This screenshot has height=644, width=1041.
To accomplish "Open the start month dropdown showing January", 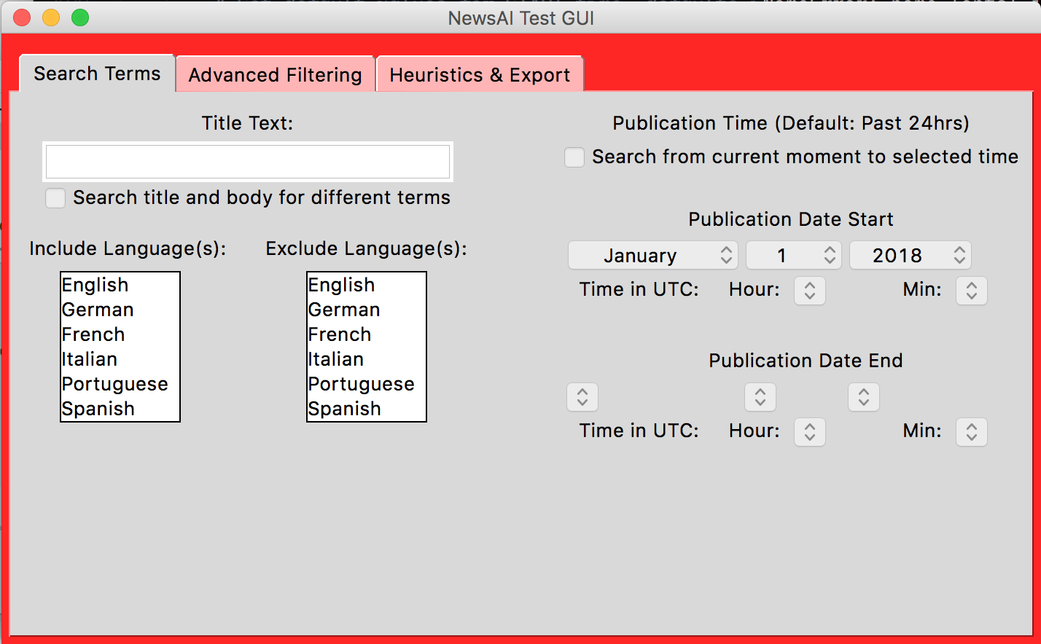I will (x=652, y=255).
